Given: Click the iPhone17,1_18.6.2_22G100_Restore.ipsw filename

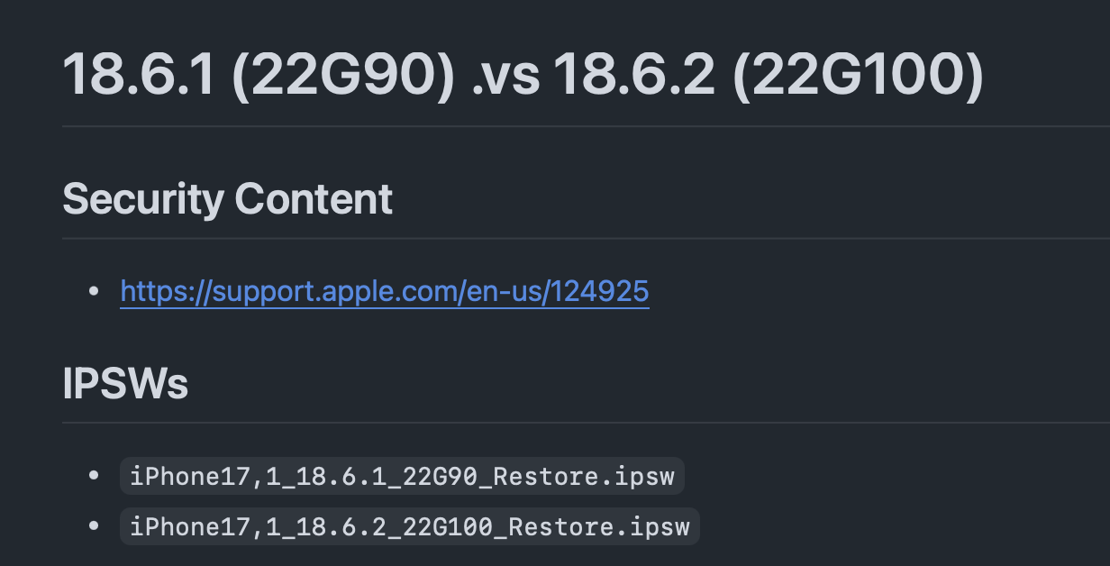Looking at the screenshot, I should tap(409, 526).
